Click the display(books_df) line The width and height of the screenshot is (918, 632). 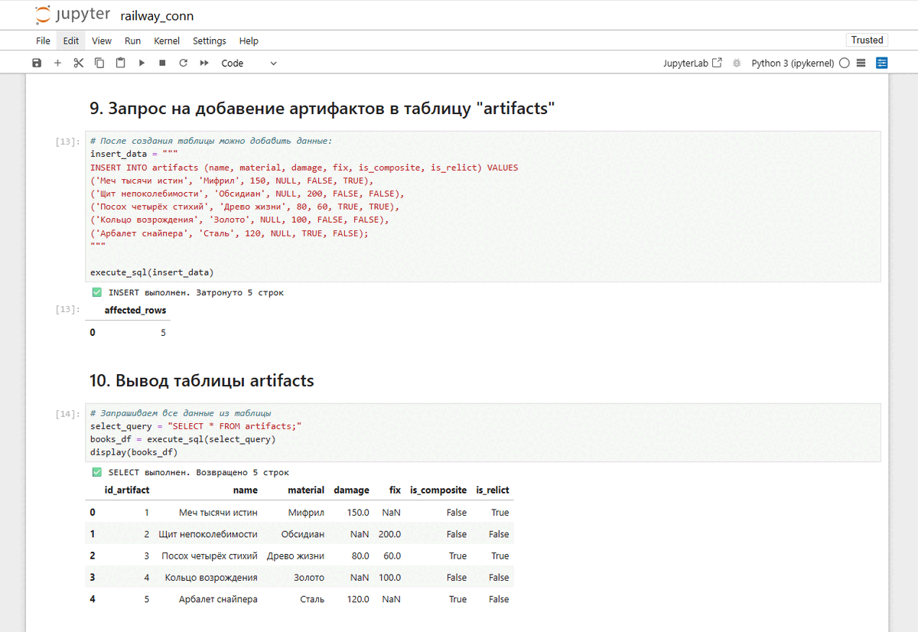click(x=133, y=452)
